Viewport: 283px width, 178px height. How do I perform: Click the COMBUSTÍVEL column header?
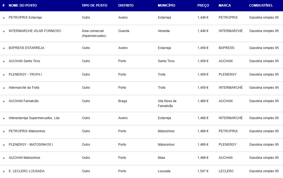261,5
